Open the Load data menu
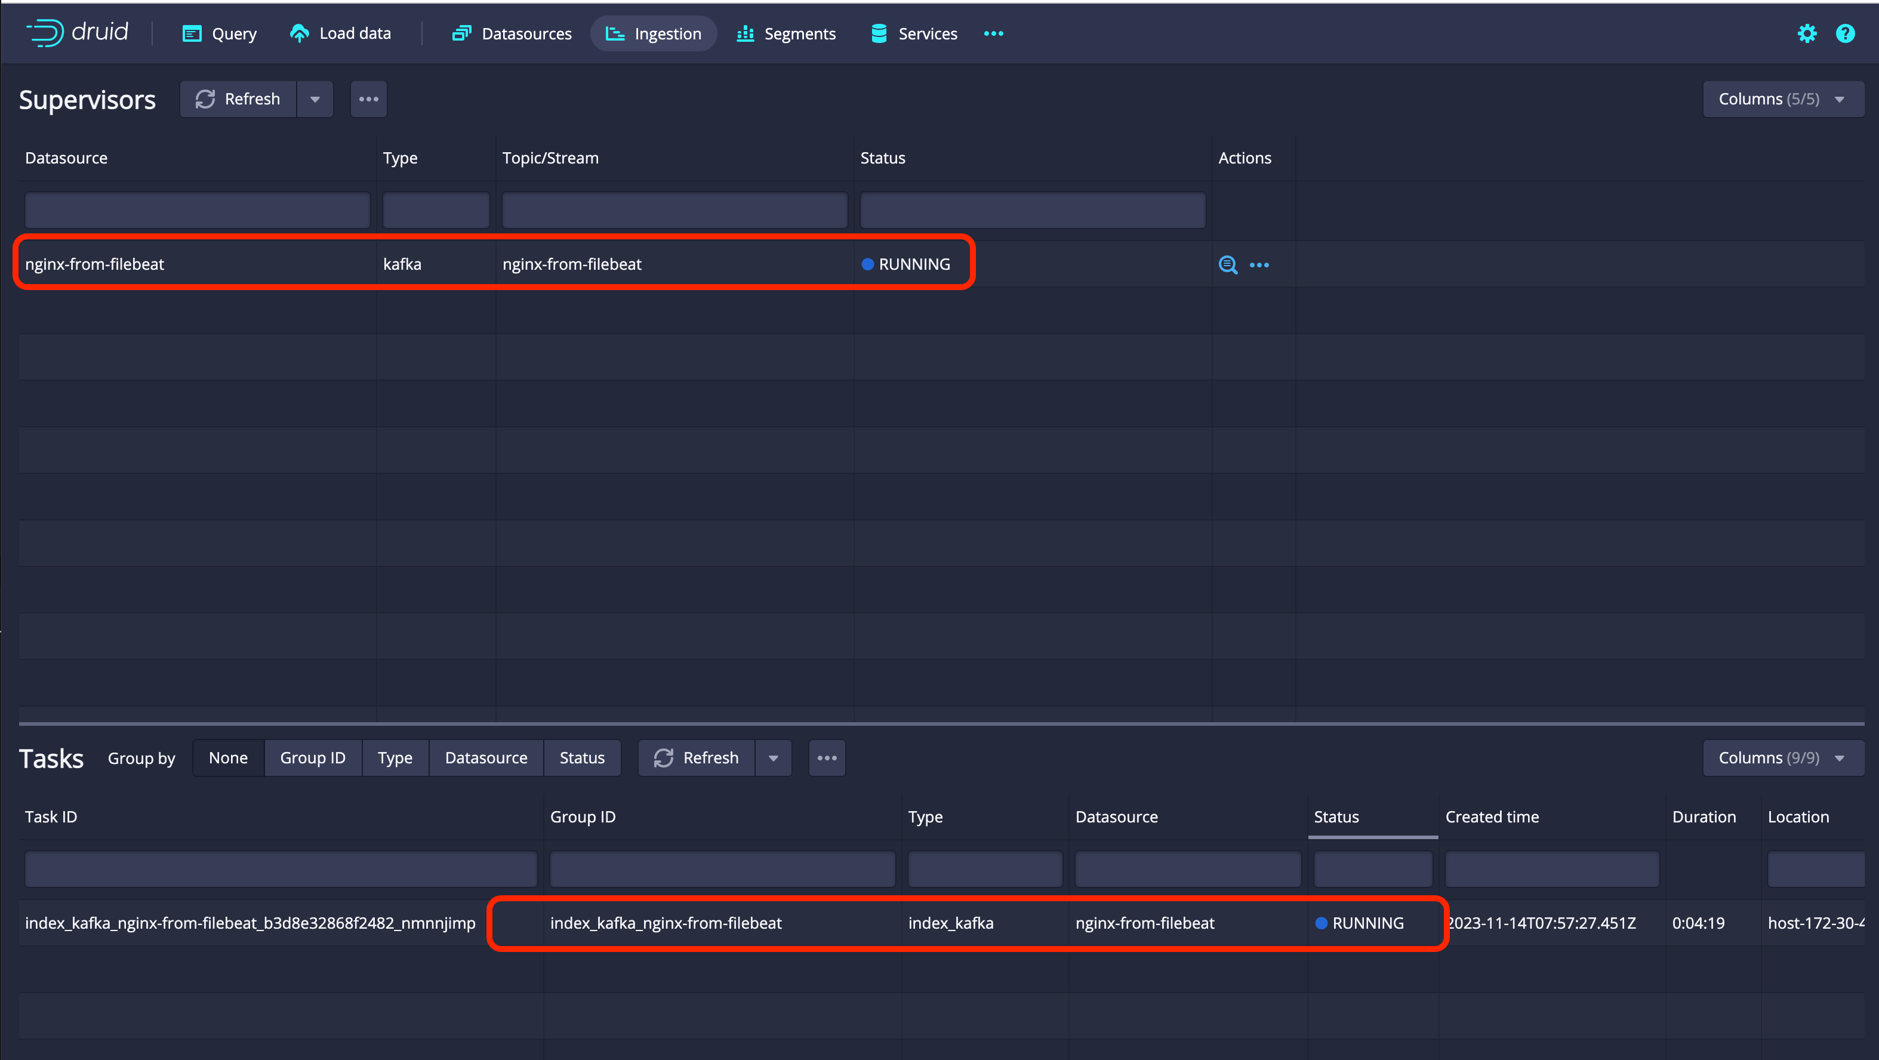Viewport: 1879px width, 1060px height. [x=341, y=33]
